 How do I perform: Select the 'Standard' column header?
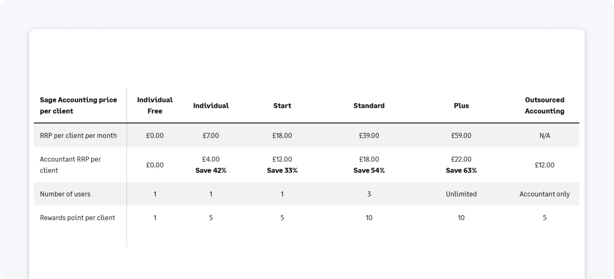coord(369,106)
